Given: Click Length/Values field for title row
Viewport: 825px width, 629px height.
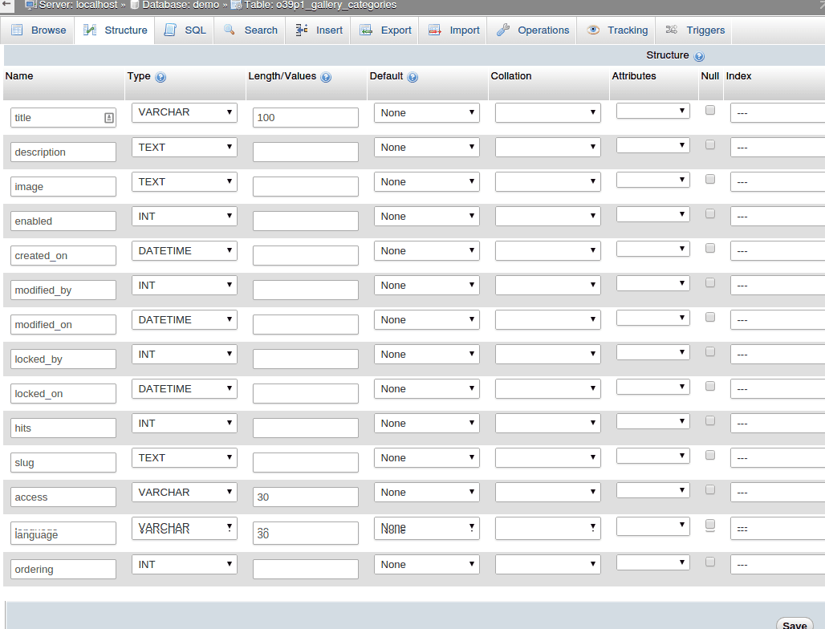Looking at the screenshot, I should pos(306,118).
